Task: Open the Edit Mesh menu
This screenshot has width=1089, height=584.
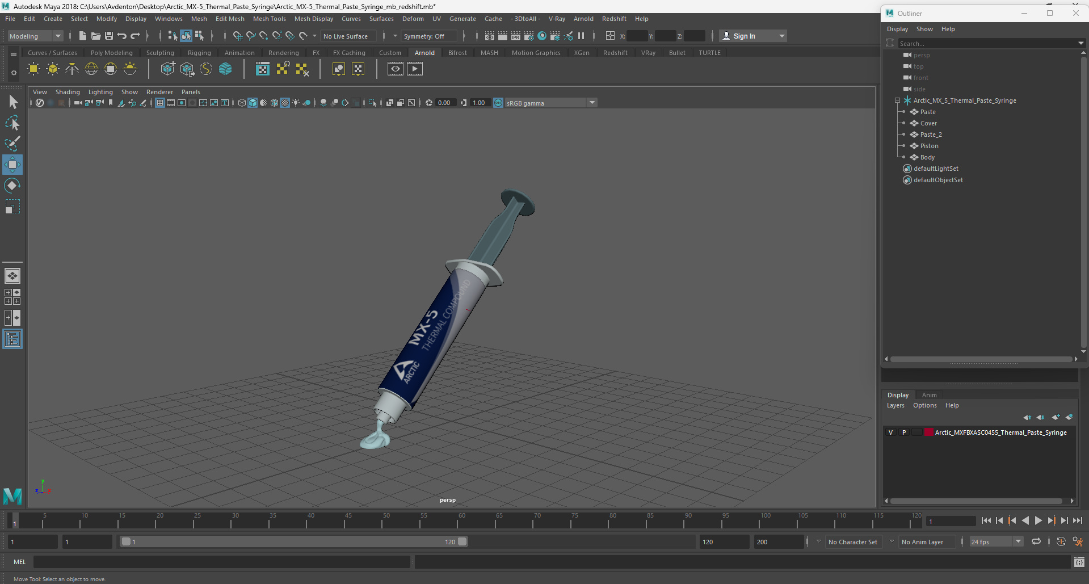Action: 230,19
